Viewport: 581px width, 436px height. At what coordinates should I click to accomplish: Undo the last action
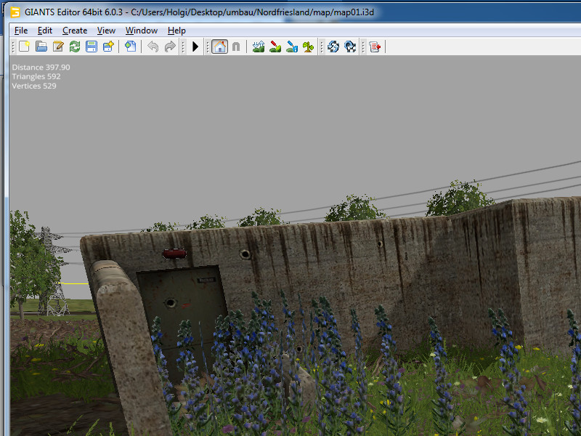(153, 47)
